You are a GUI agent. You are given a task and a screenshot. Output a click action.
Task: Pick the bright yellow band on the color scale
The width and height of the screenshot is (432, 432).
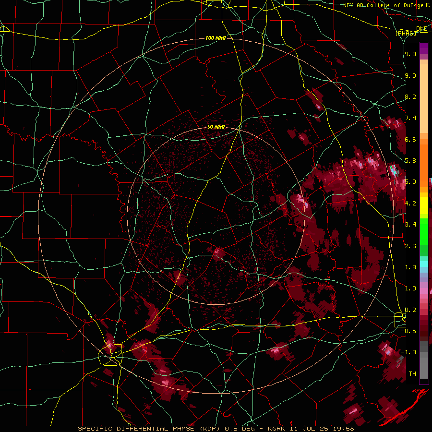coord(424,205)
